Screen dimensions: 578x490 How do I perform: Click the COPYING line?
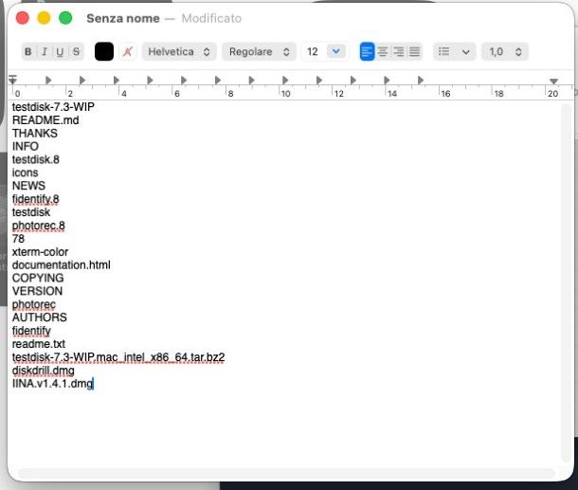pyautogui.click(x=38, y=278)
